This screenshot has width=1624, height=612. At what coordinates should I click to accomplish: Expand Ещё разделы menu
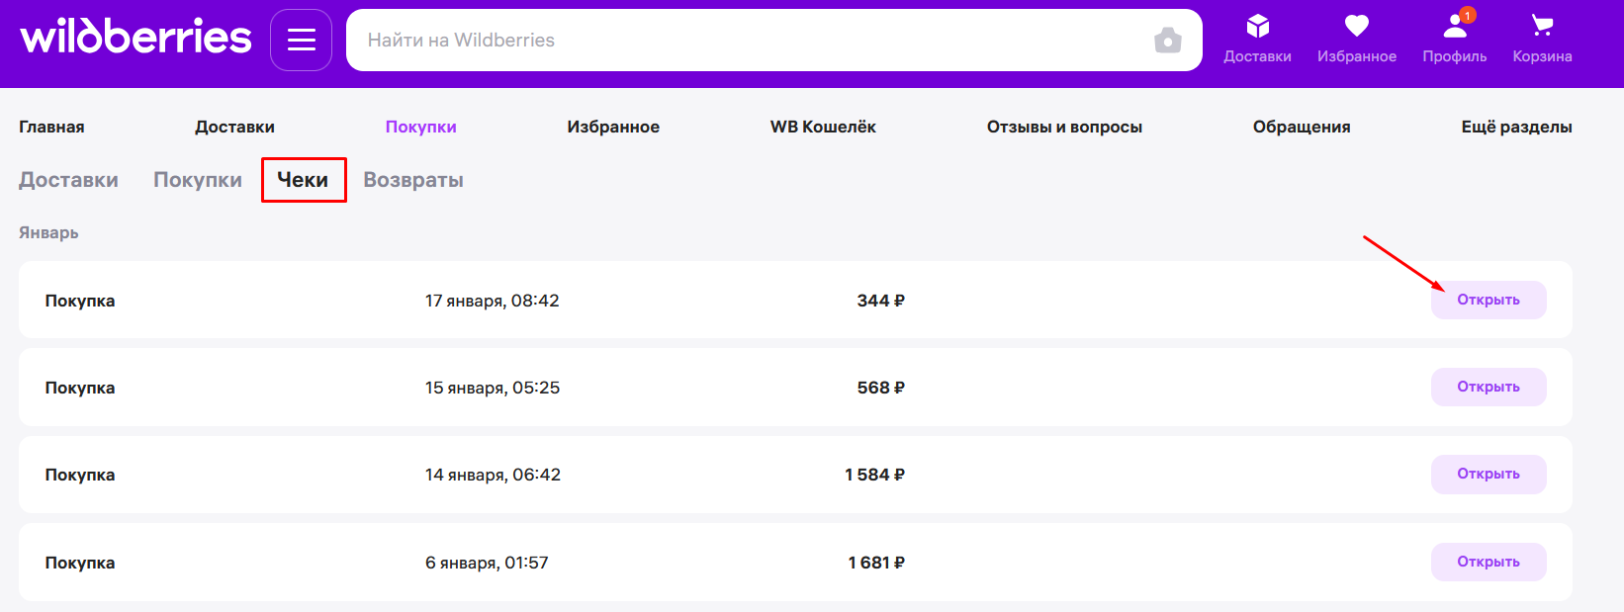[x=1516, y=127]
